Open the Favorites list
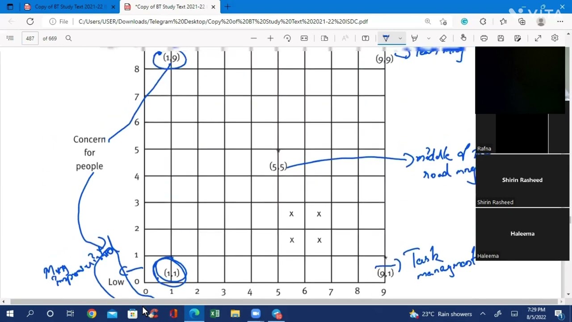The height and width of the screenshot is (322, 572). pyautogui.click(x=503, y=21)
